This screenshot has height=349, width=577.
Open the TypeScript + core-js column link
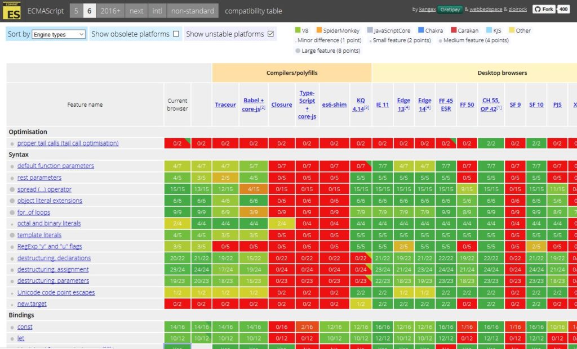tap(307, 105)
